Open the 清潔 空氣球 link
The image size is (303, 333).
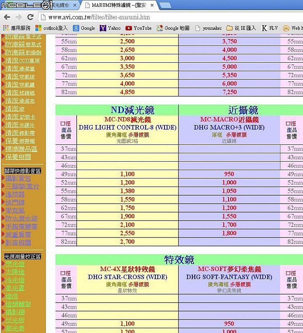[x=20, y=77]
